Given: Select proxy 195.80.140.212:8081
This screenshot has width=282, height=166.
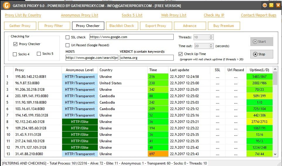Looking at the screenshot, I should pos(31,77).
